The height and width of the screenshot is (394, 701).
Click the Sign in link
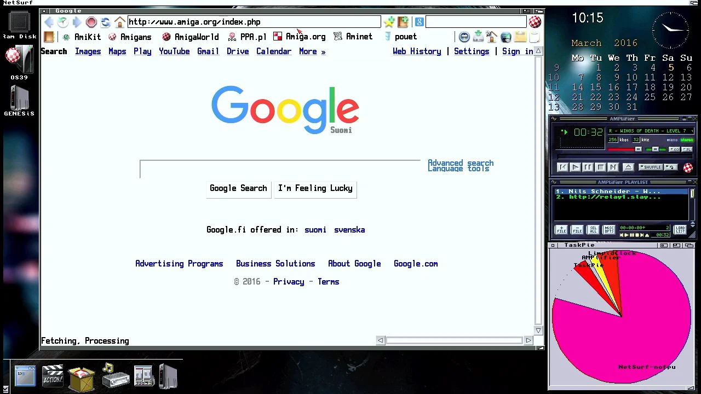click(518, 51)
